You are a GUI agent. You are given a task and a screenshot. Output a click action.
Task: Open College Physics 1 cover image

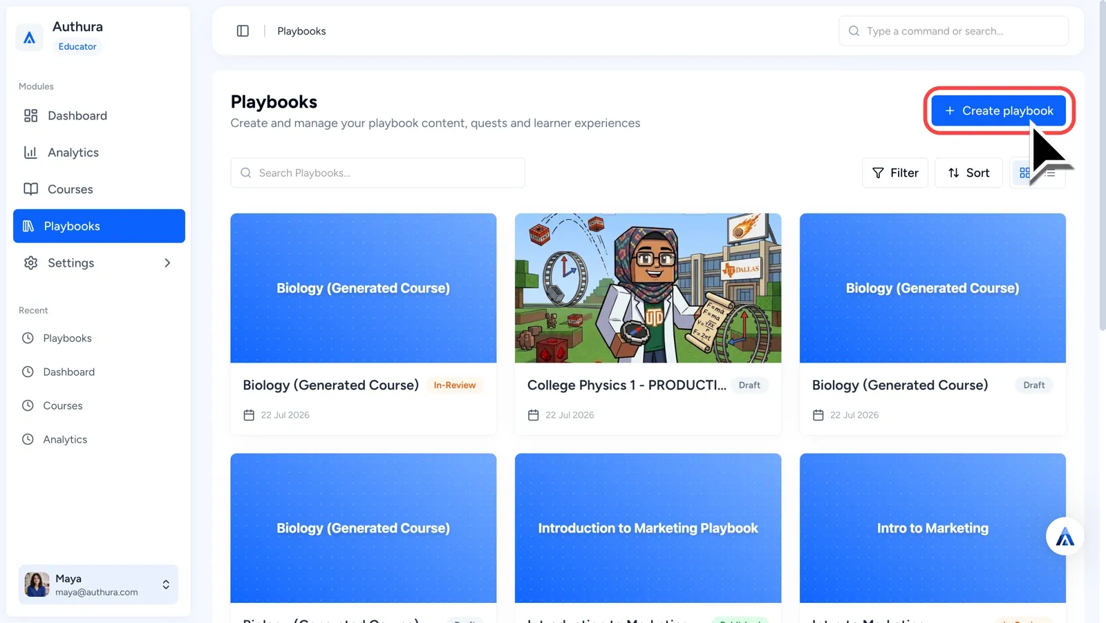[648, 288]
